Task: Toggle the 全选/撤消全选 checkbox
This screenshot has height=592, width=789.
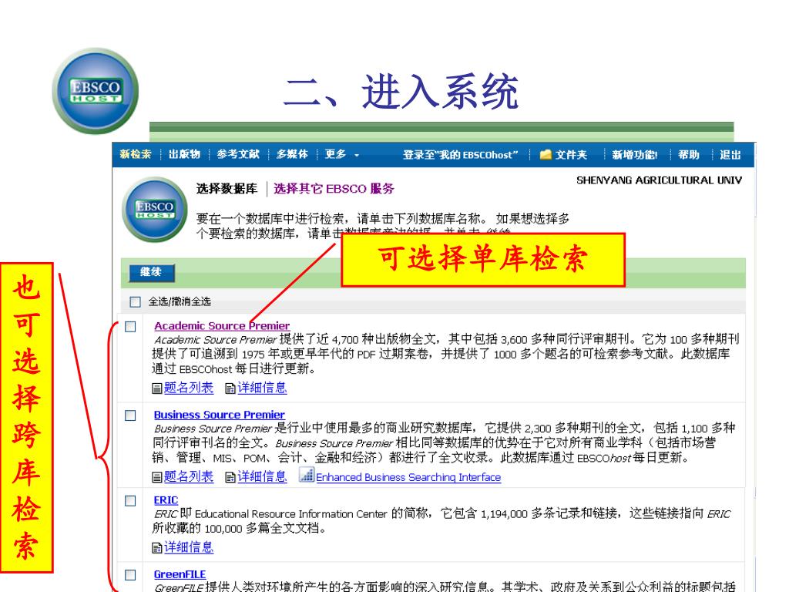Action: tap(135, 301)
